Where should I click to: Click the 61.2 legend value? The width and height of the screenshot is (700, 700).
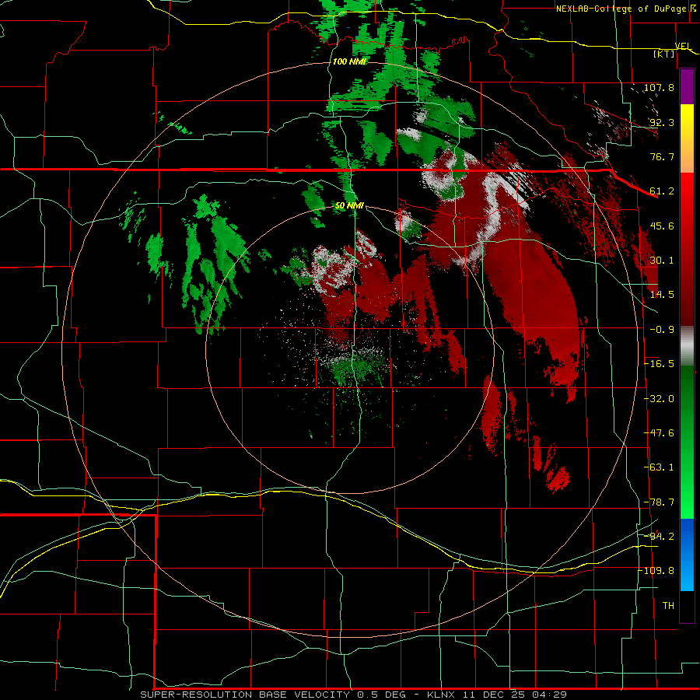(x=662, y=191)
